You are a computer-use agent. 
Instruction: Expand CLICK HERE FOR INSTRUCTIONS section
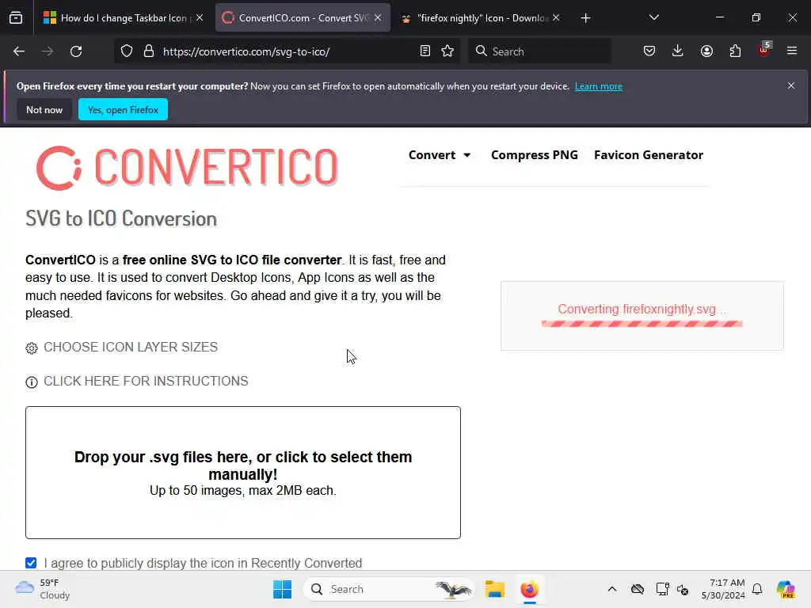coord(146,381)
